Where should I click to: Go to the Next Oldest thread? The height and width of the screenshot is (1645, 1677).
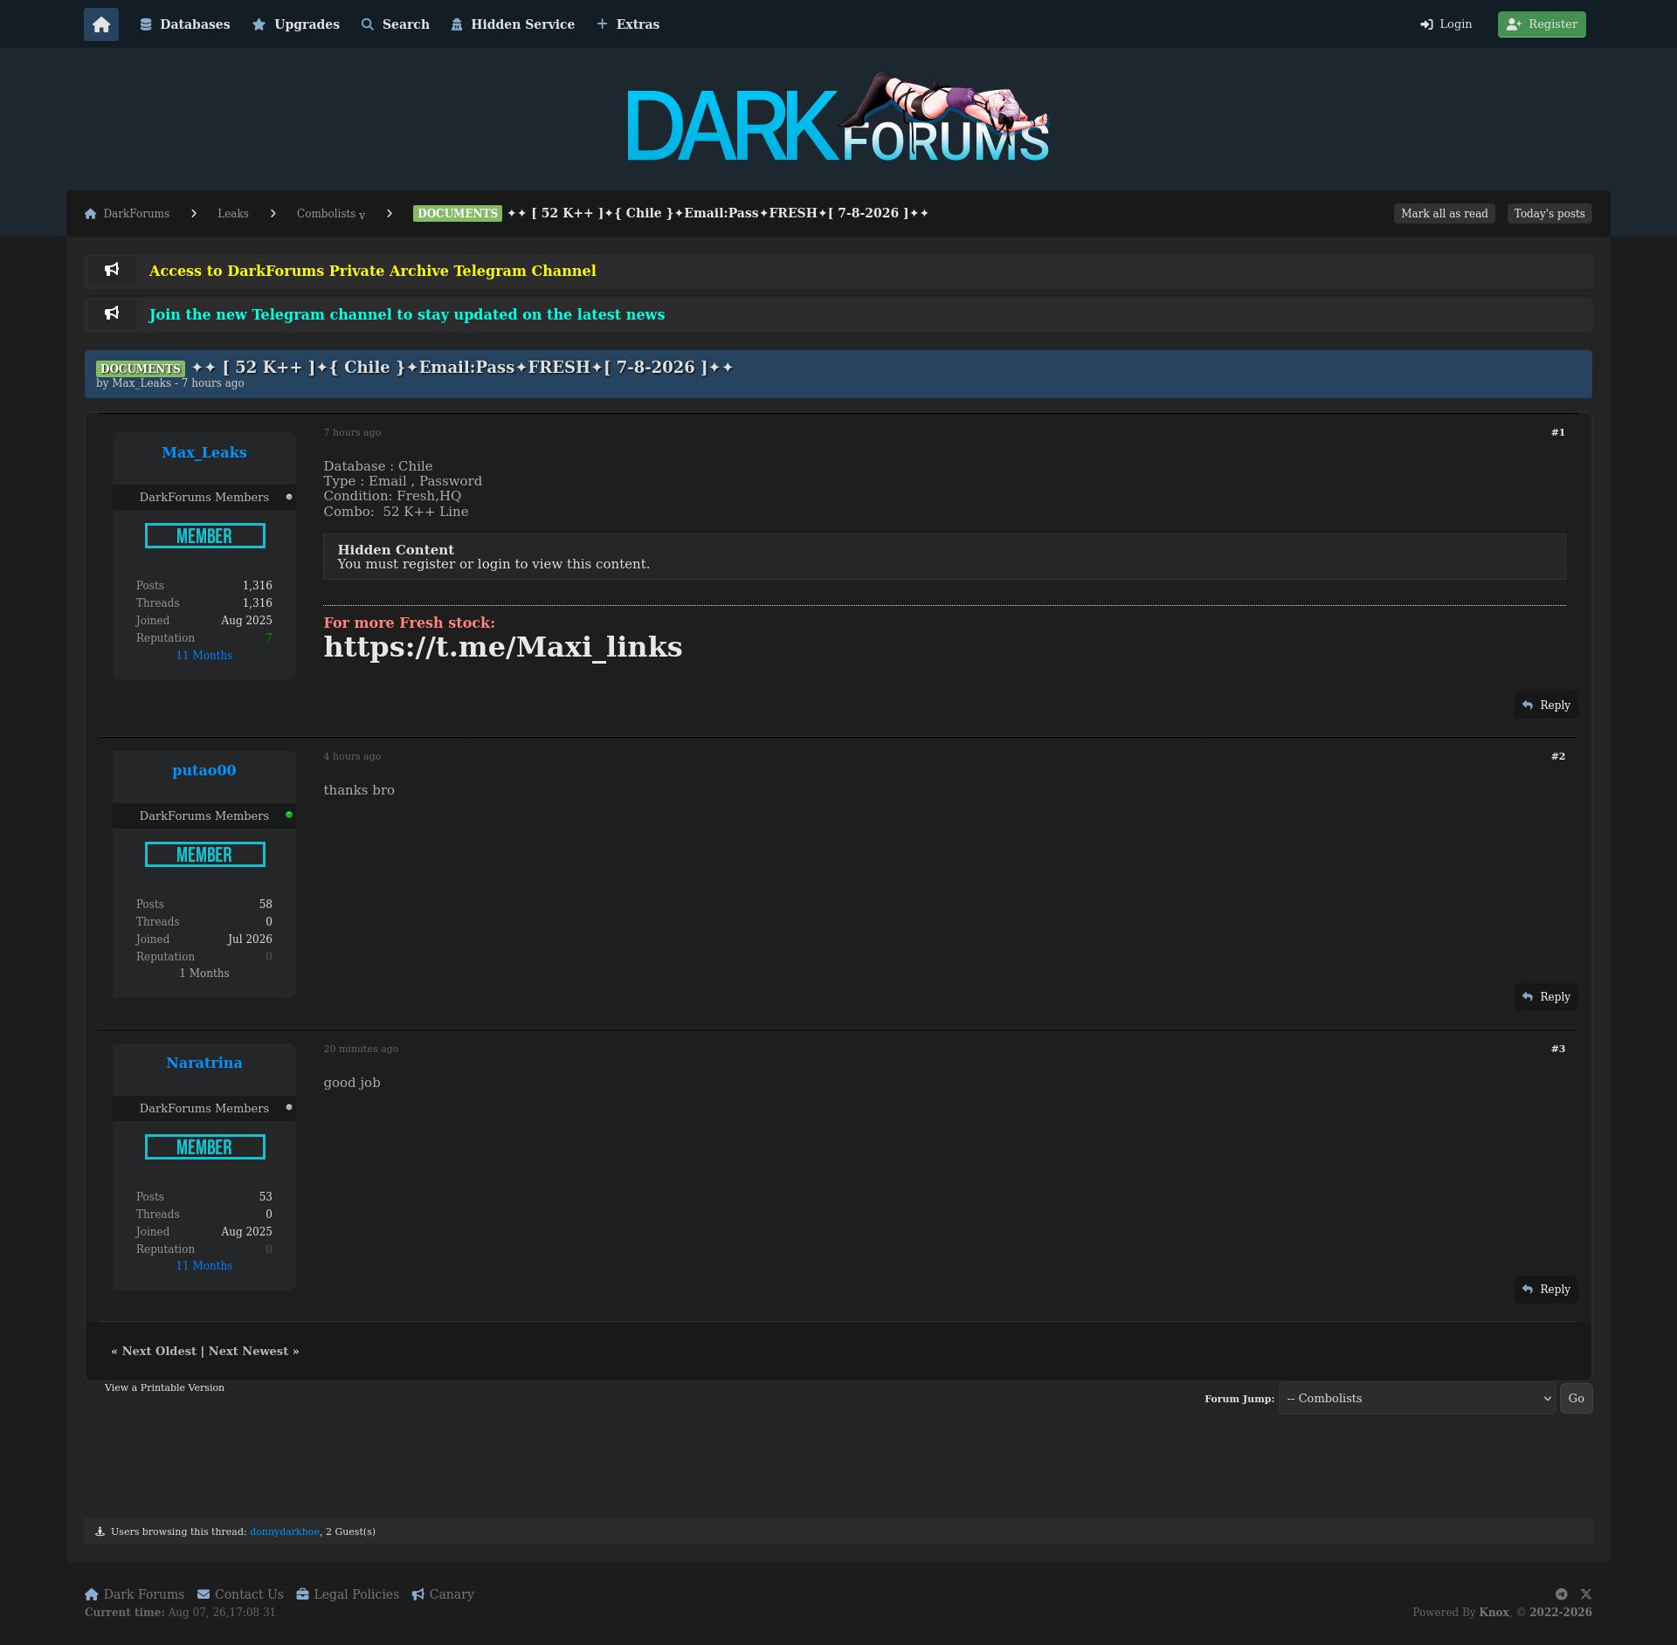tap(159, 1352)
